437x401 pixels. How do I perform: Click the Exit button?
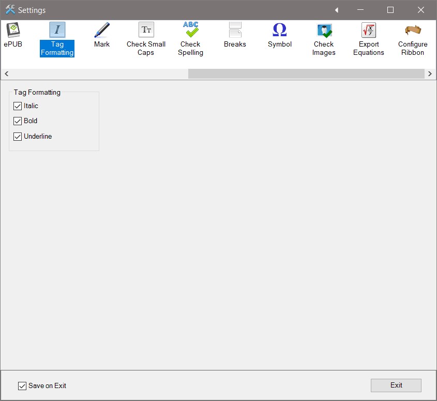[396, 385]
